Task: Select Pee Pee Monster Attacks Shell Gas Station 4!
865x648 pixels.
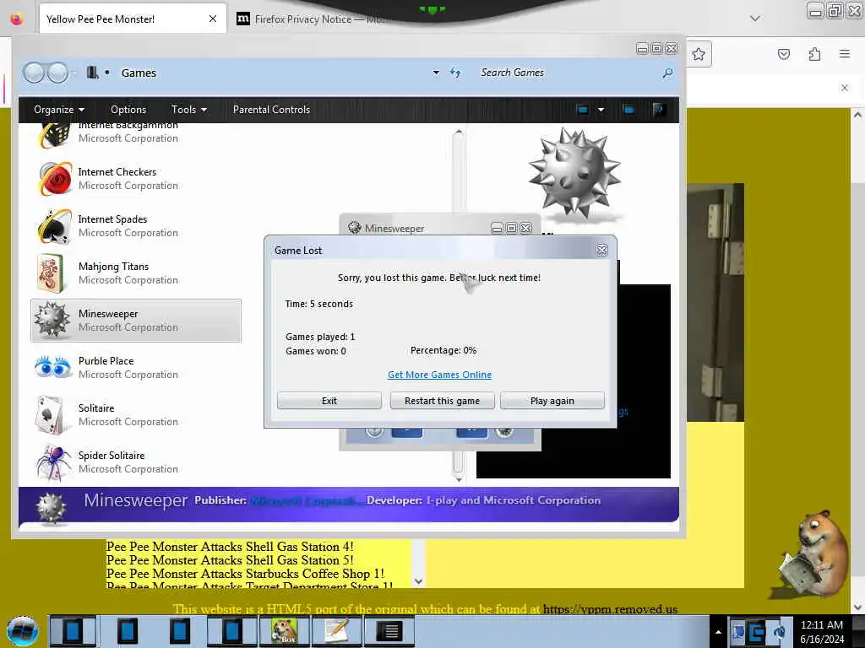Action: tap(230, 547)
